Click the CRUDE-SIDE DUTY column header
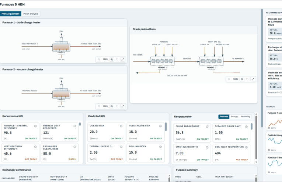 coord(29,178)
